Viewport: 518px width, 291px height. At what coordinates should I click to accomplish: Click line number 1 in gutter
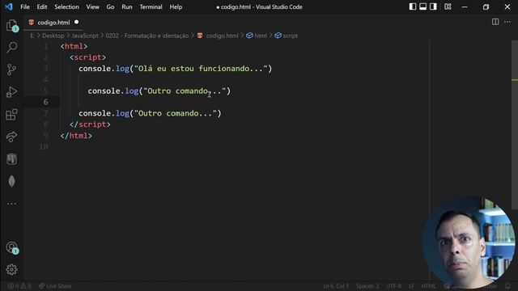point(46,46)
